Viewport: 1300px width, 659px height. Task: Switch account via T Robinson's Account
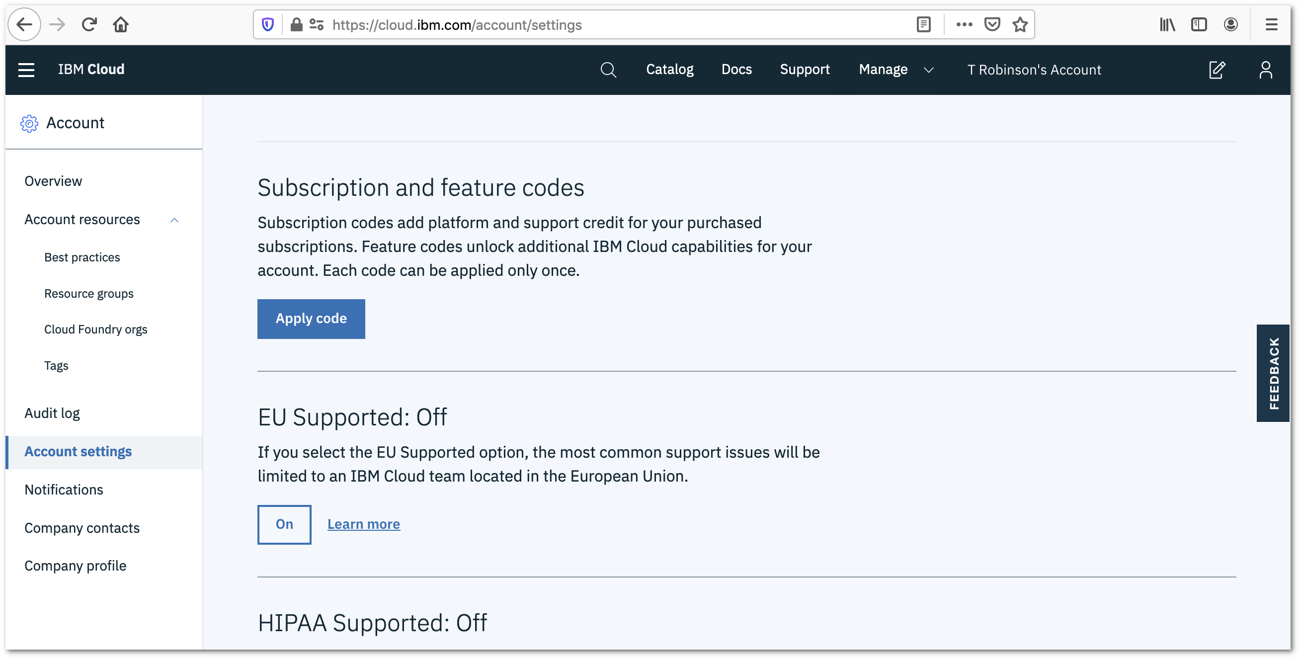pyautogui.click(x=1034, y=70)
